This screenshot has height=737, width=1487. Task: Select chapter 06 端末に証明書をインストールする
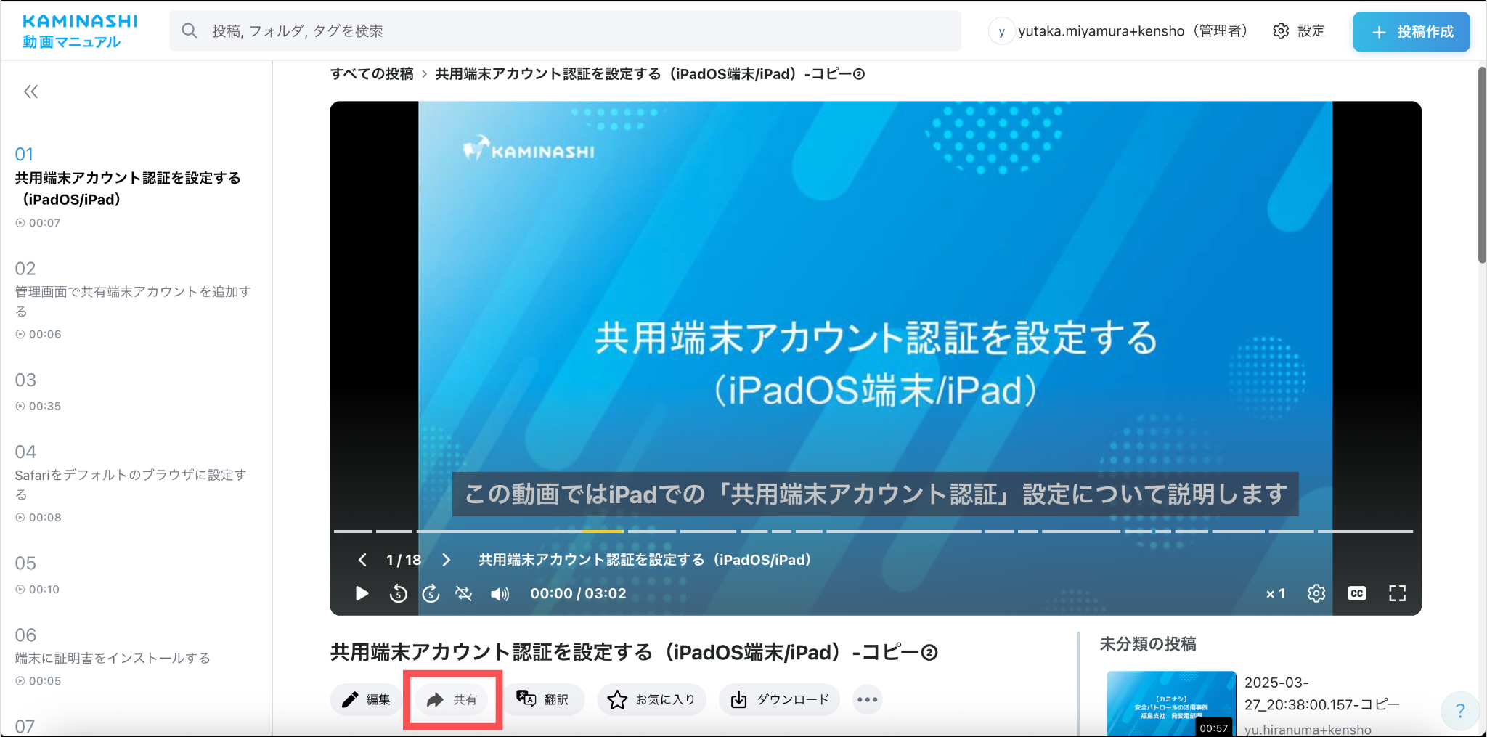click(x=134, y=656)
